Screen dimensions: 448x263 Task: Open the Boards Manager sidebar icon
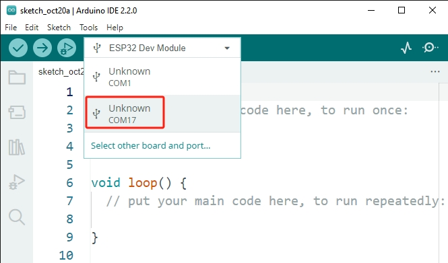point(17,112)
